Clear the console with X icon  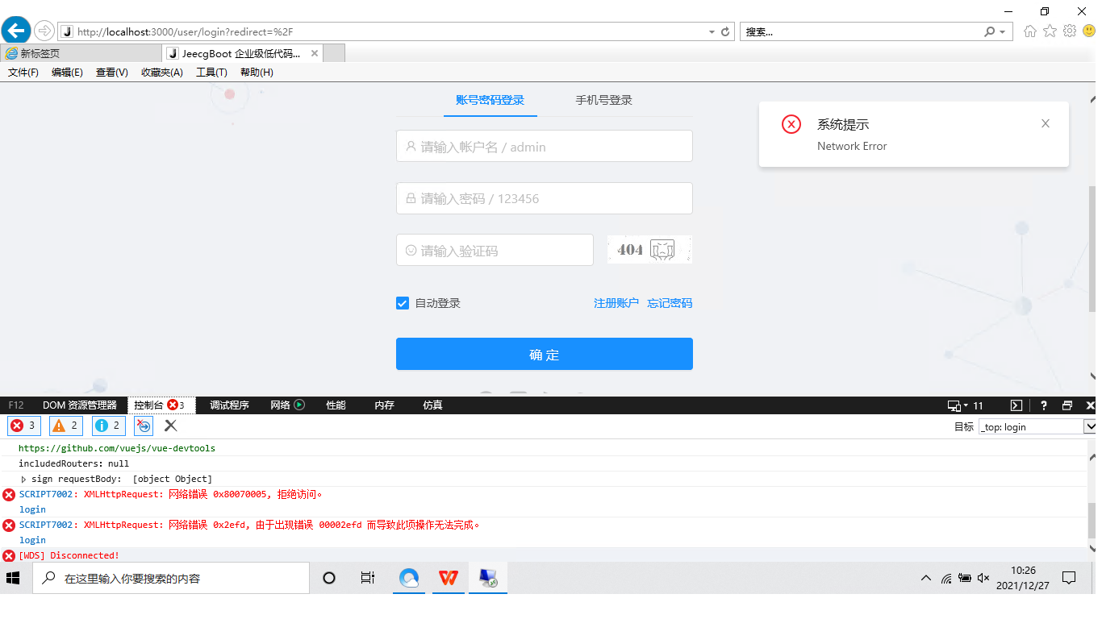(x=171, y=426)
